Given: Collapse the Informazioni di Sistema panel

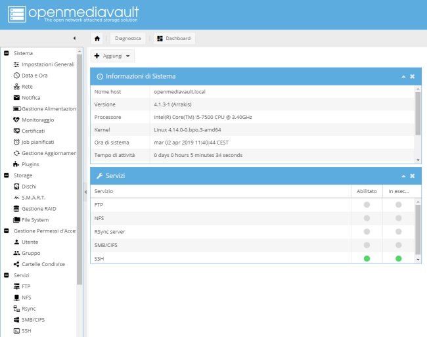Looking at the screenshot, I should click(403, 77).
